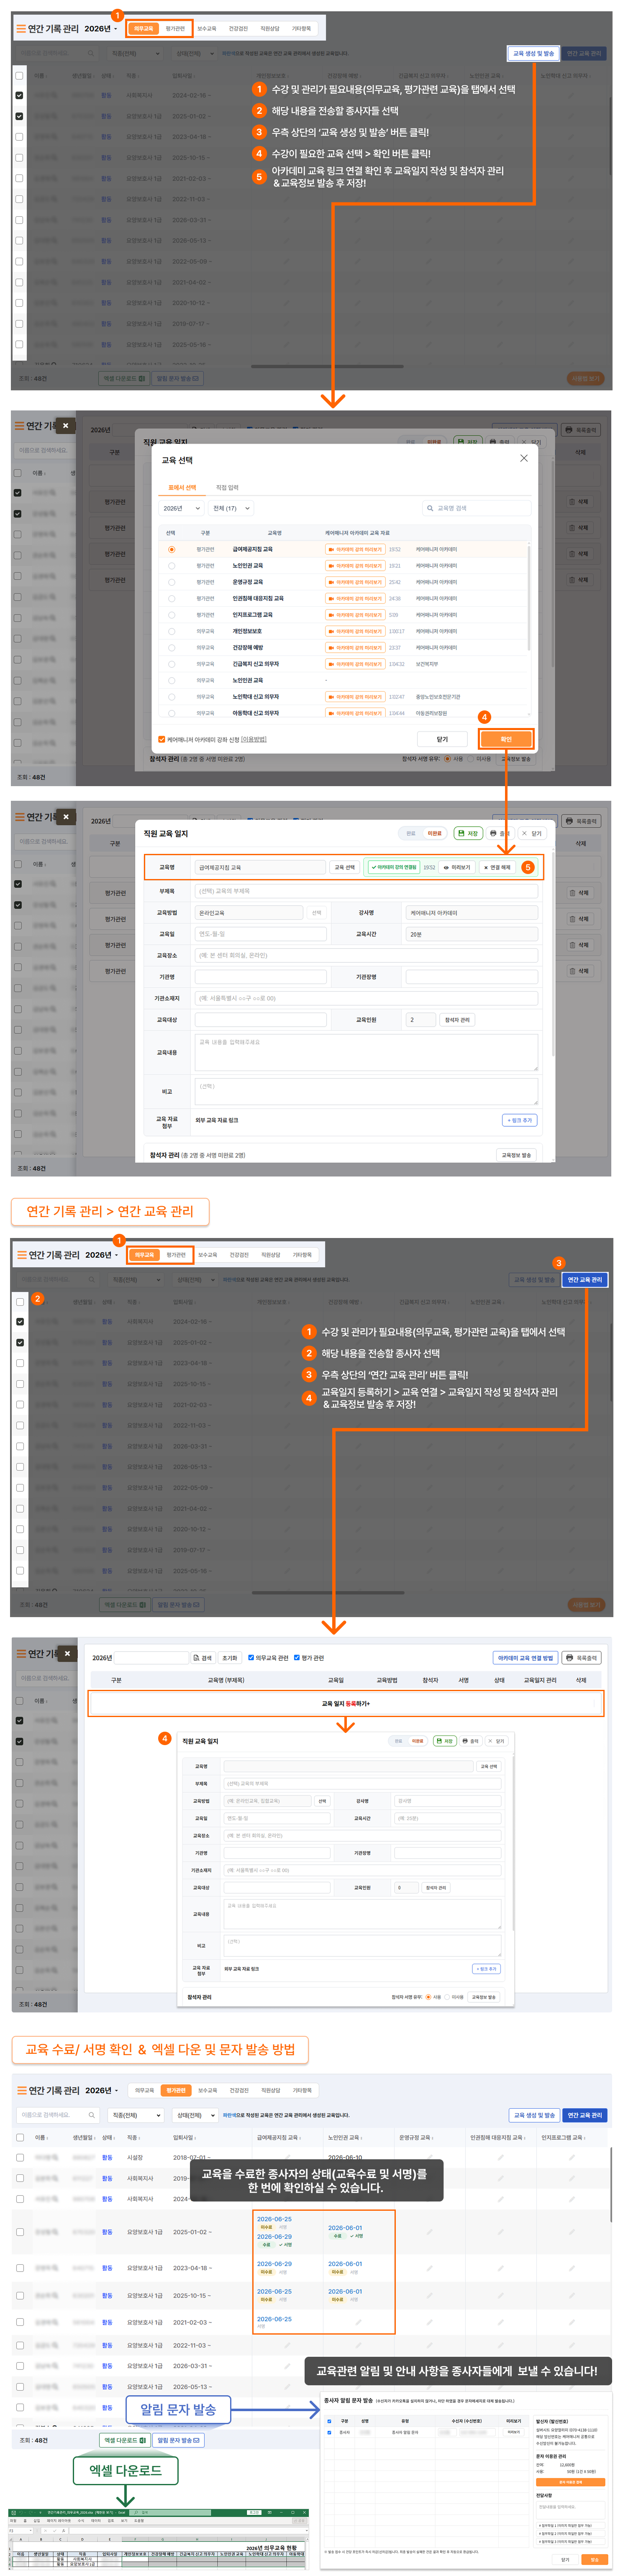Open lecture preview for 긴급복지 신고 의무자 row
623x2576 pixels.
pyautogui.click(x=355, y=664)
